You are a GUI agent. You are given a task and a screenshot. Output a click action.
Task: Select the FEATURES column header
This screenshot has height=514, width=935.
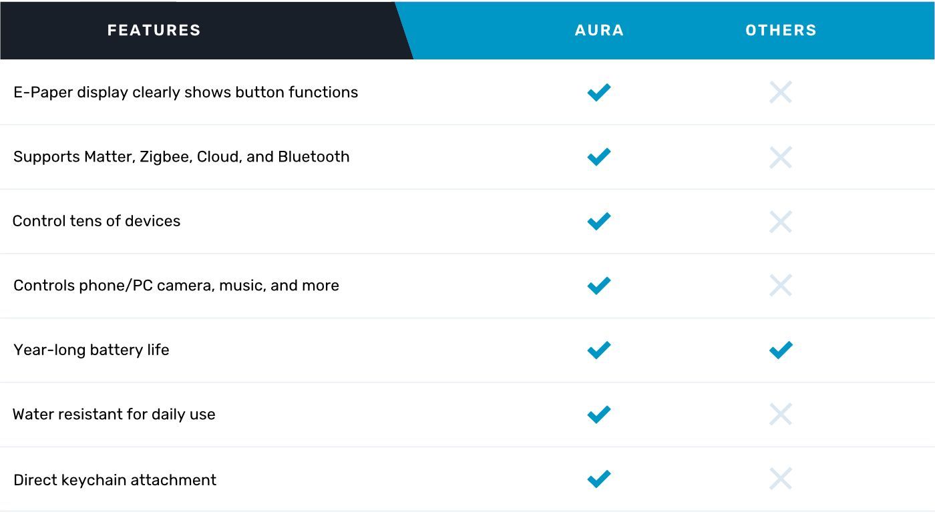[154, 30]
